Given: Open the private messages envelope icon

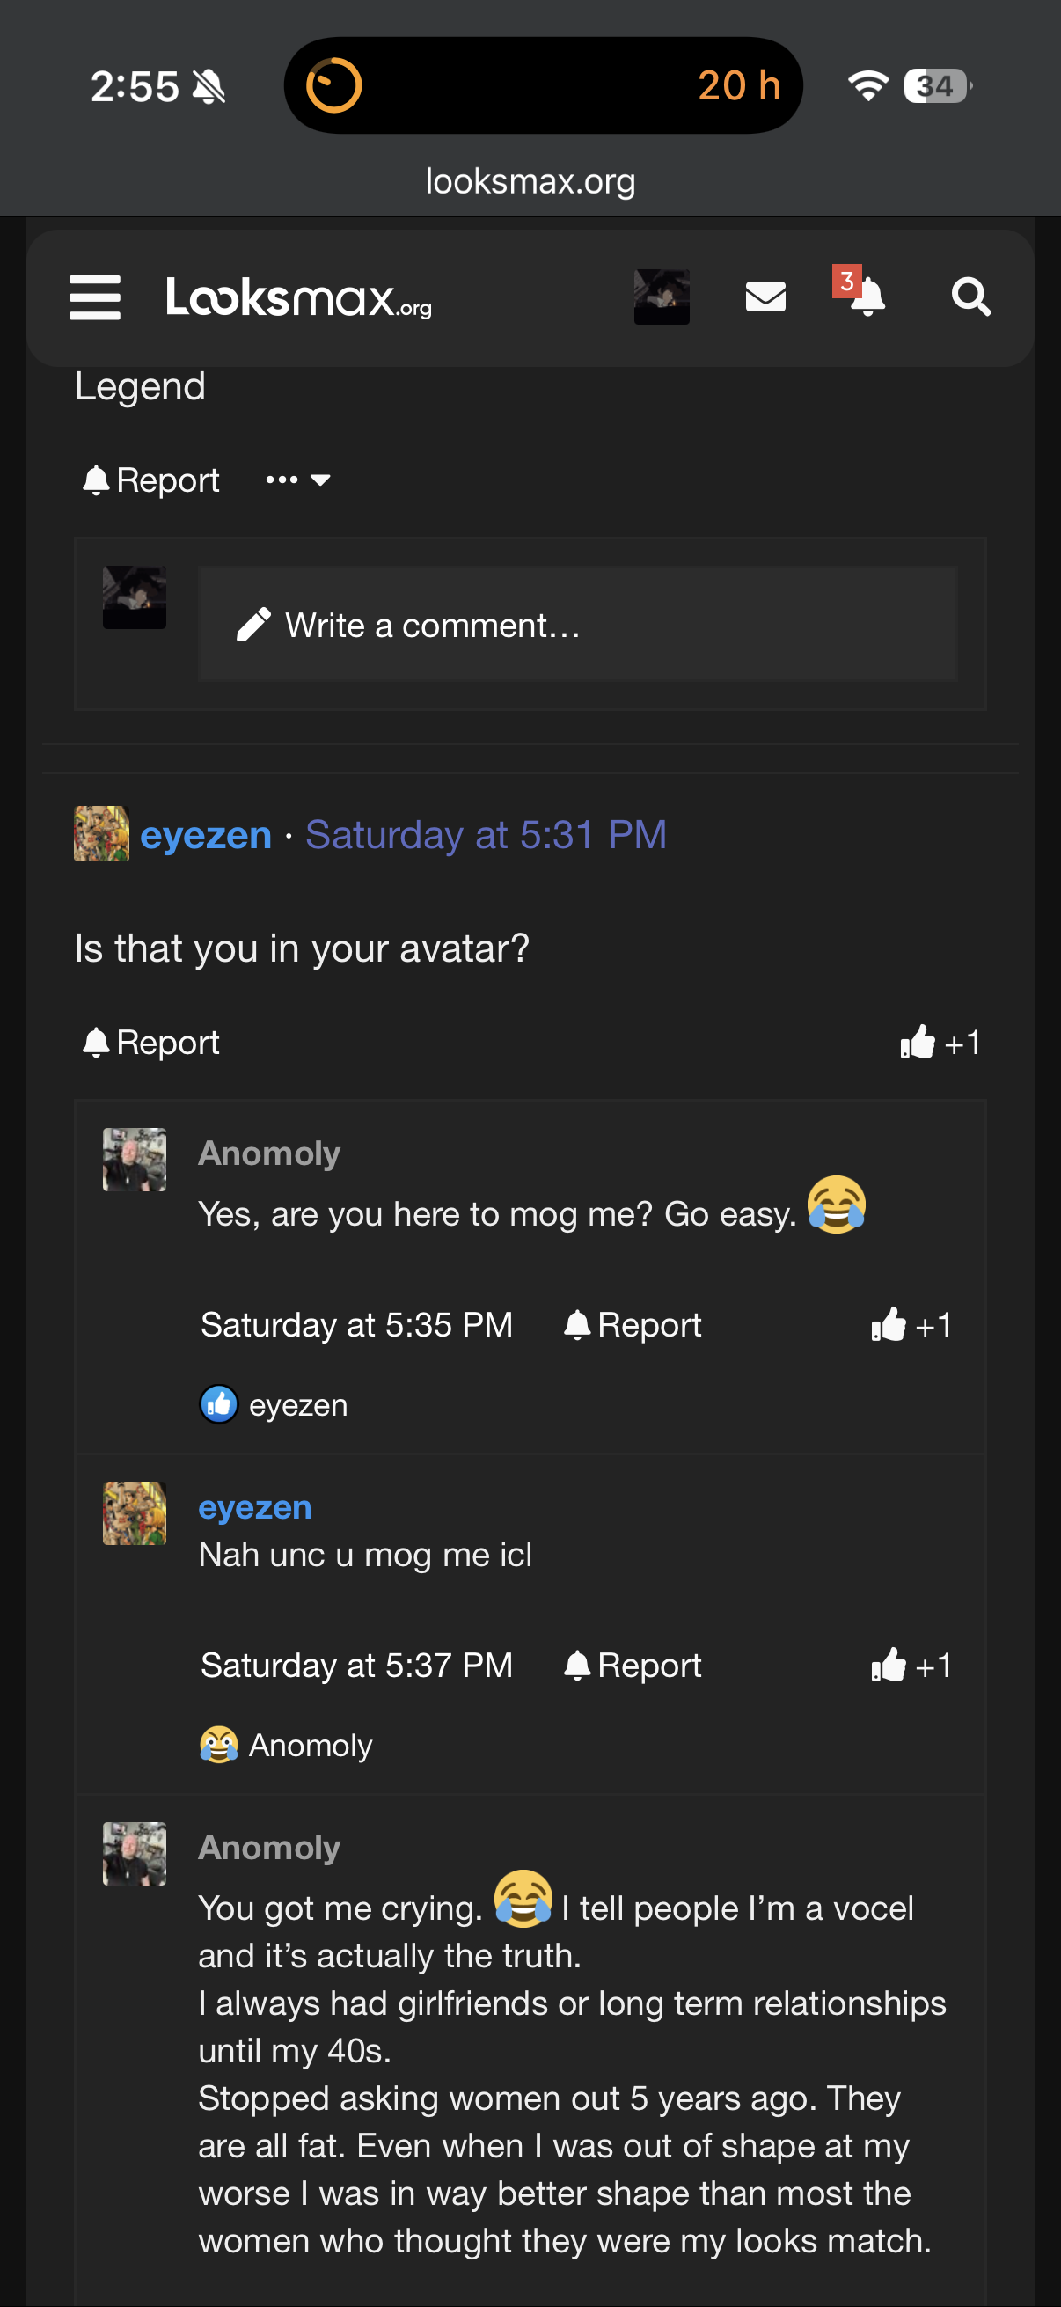Looking at the screenshot, I should tap(765, 297).
